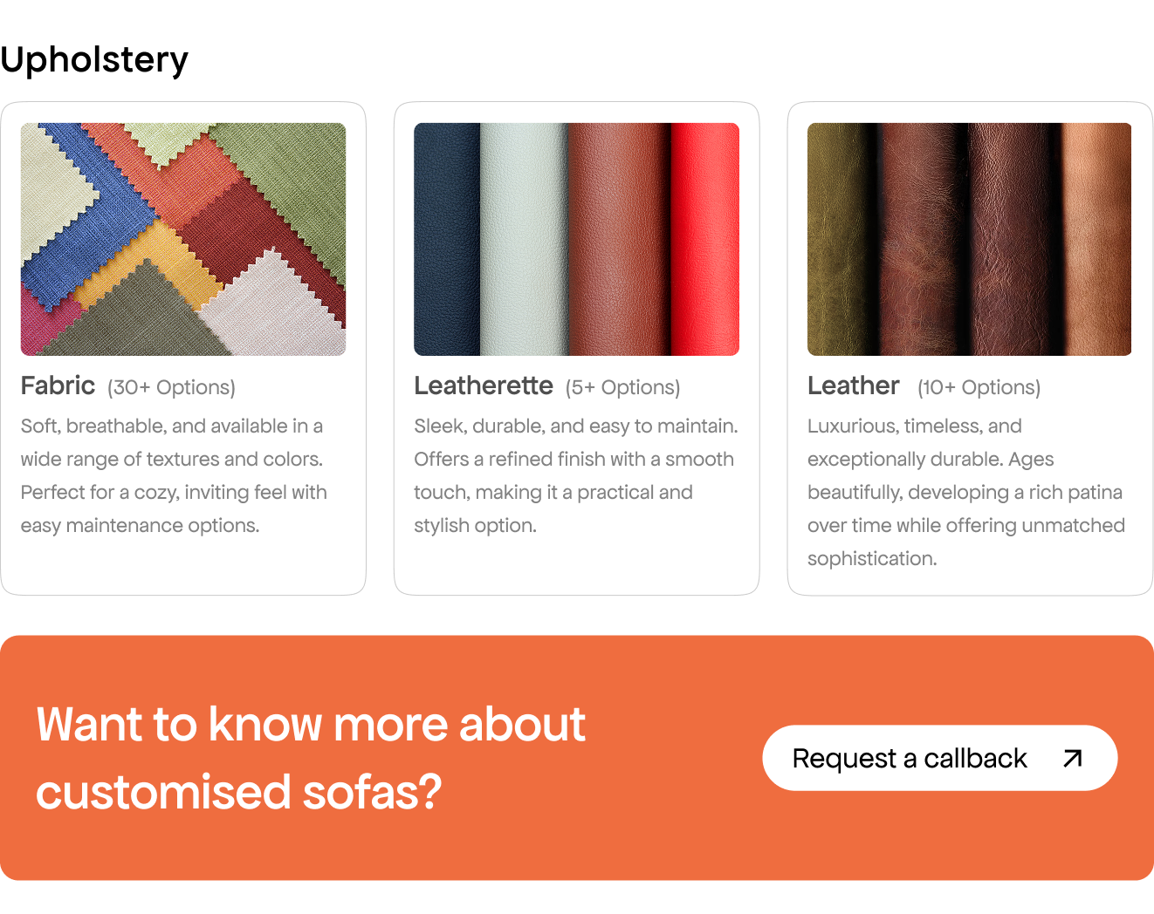Click the Upholstery section heading
Viewport: 1154px width, 914px height.
[94, 60]
